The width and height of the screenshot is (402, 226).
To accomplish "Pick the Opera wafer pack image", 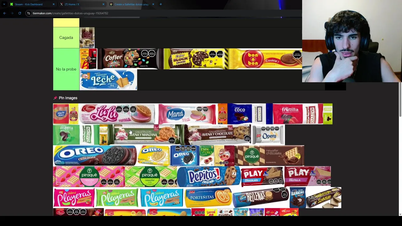I will click(269, 135).
